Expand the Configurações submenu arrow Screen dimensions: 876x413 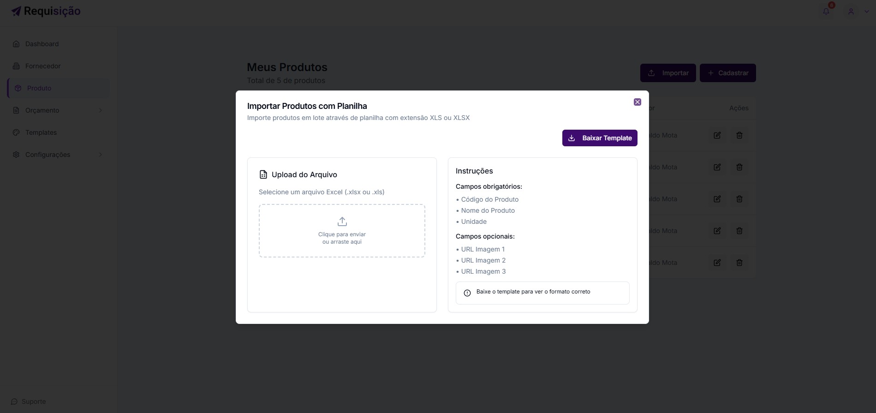click(x=101, y=155)
